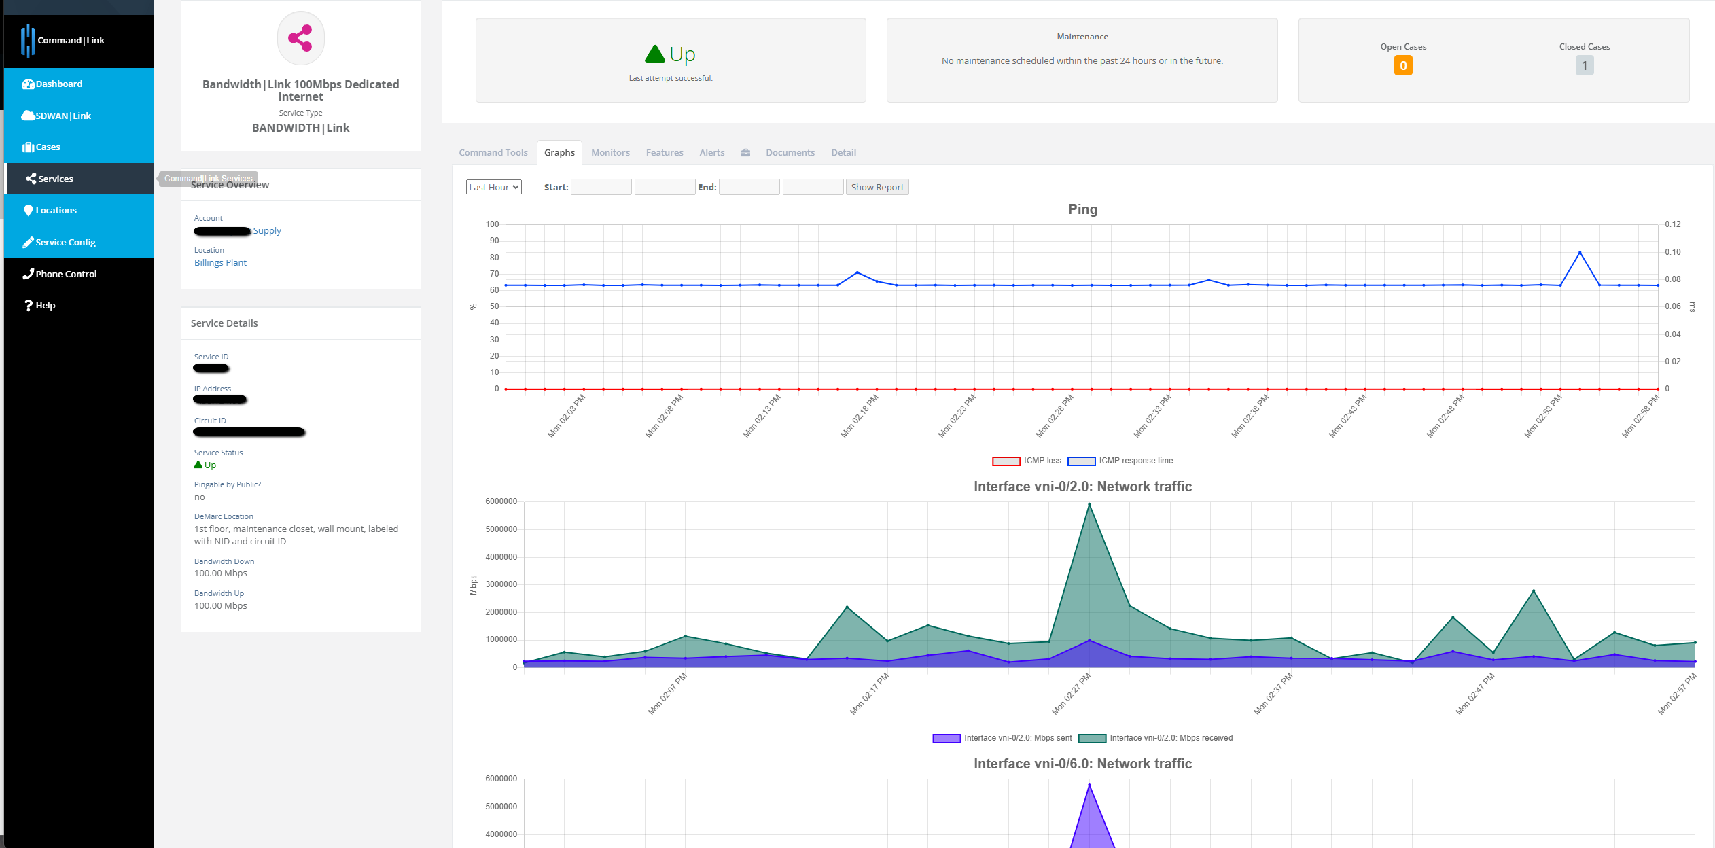
Task: Click the Command|Link brand name text
Action: (x=71, y=41)
